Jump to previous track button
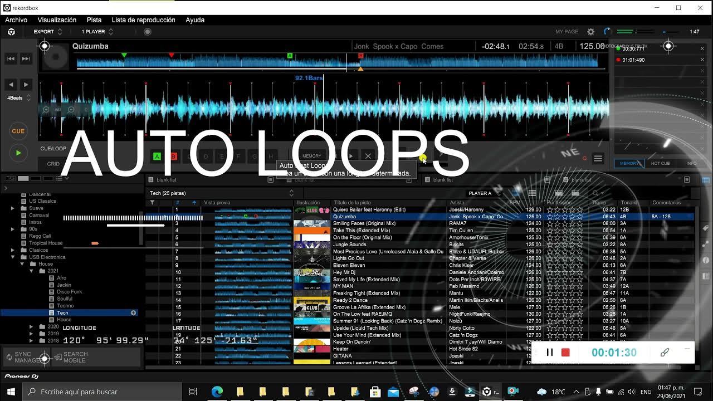The image size is (713, 401). [11, 58]
